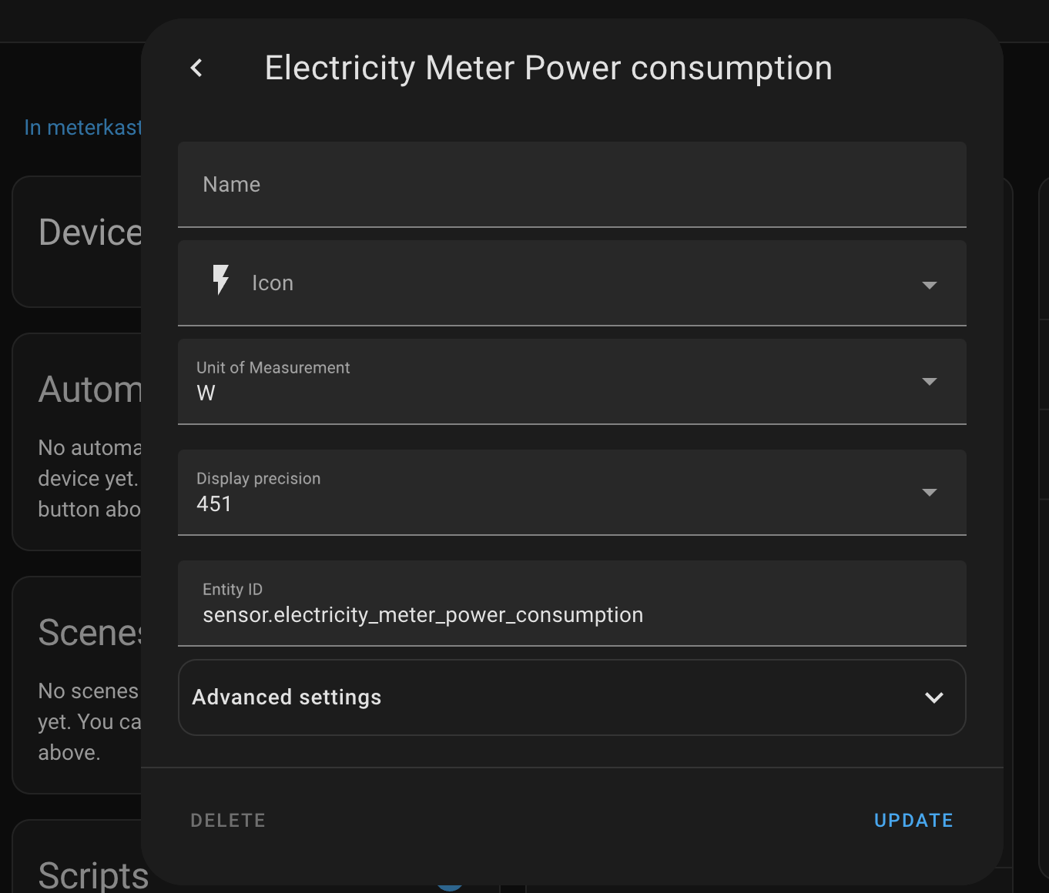Go back using the header arrow

[x=197, y=69]
